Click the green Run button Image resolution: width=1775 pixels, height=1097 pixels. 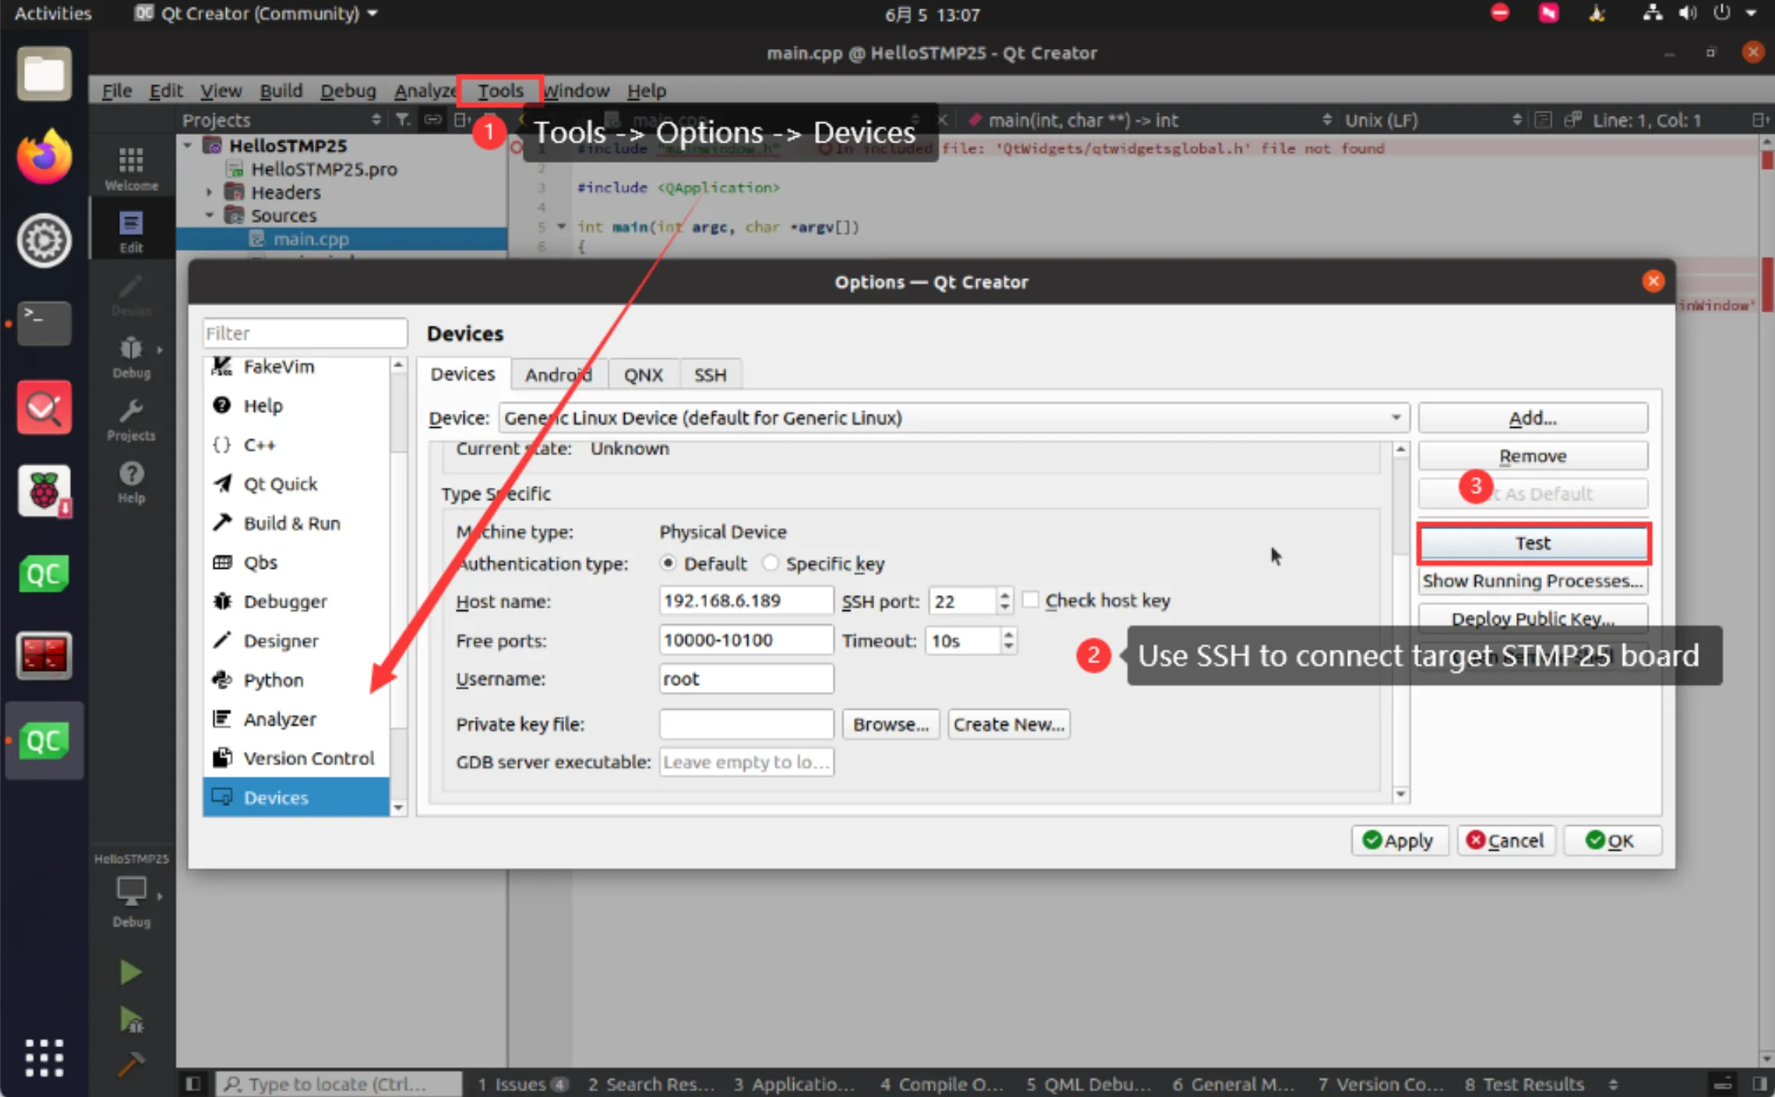click(130, 972)
